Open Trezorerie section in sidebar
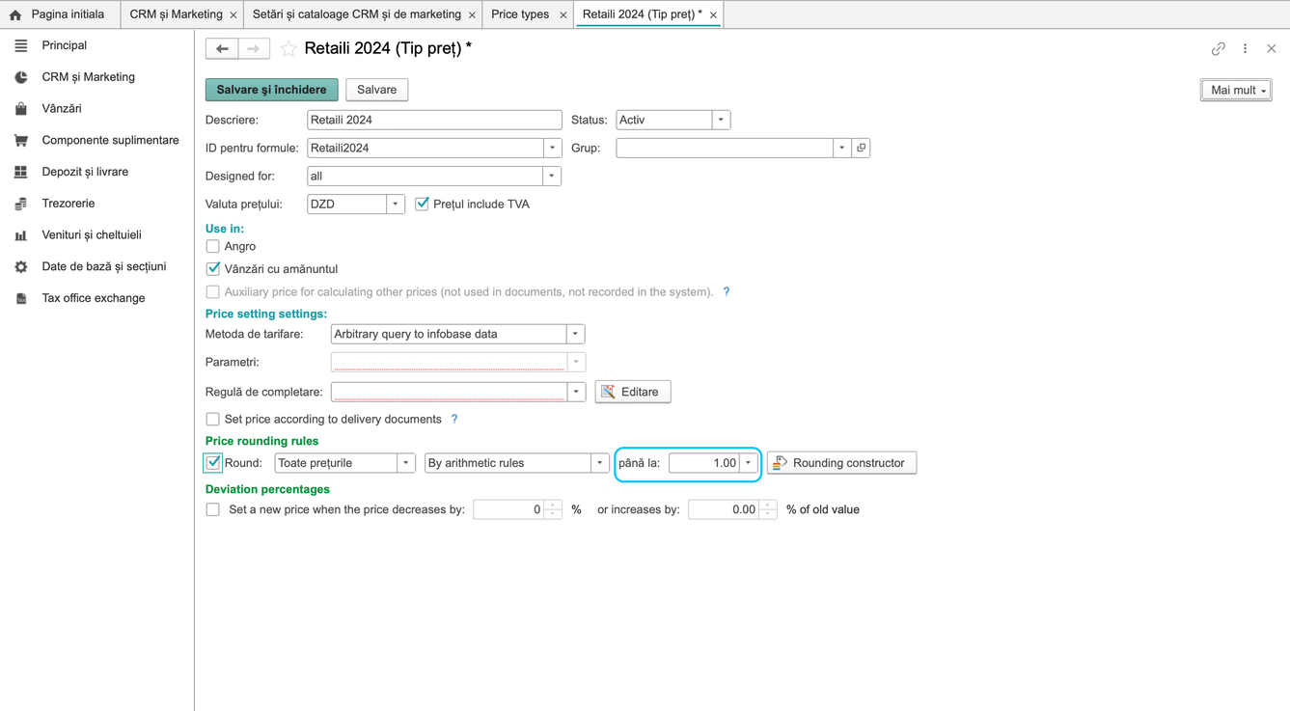This screenshot has height=711, width=1290. point(69,204)
